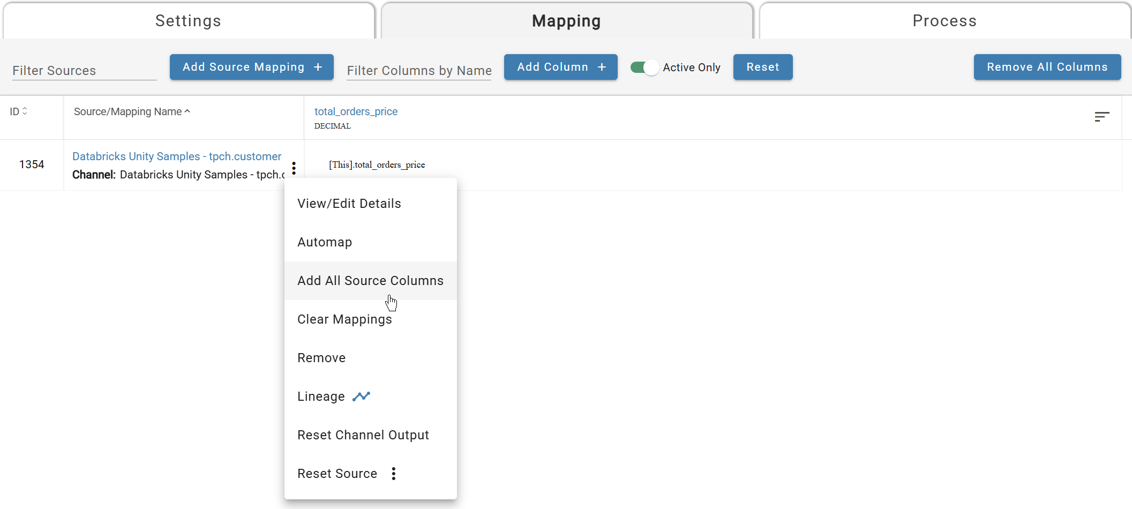Click the Filter Sources input field
The image size is (1132, 509).
(83, 70)
